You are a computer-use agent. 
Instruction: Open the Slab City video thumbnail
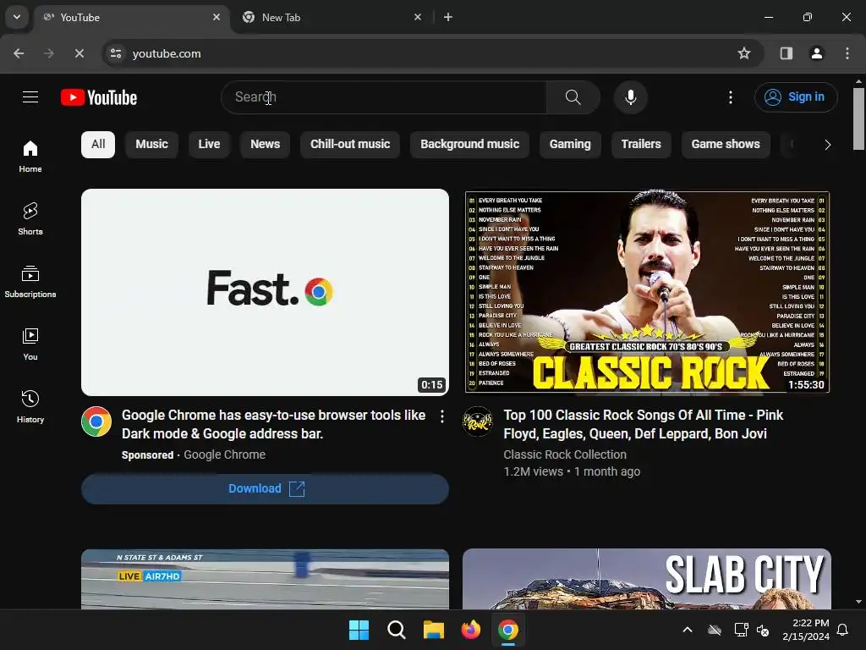pyautogui.click(x=647, y=579)
